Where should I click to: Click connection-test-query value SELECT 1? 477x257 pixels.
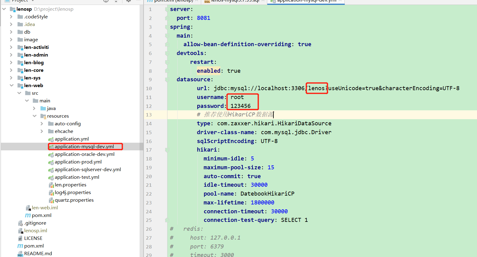point(295,220)
